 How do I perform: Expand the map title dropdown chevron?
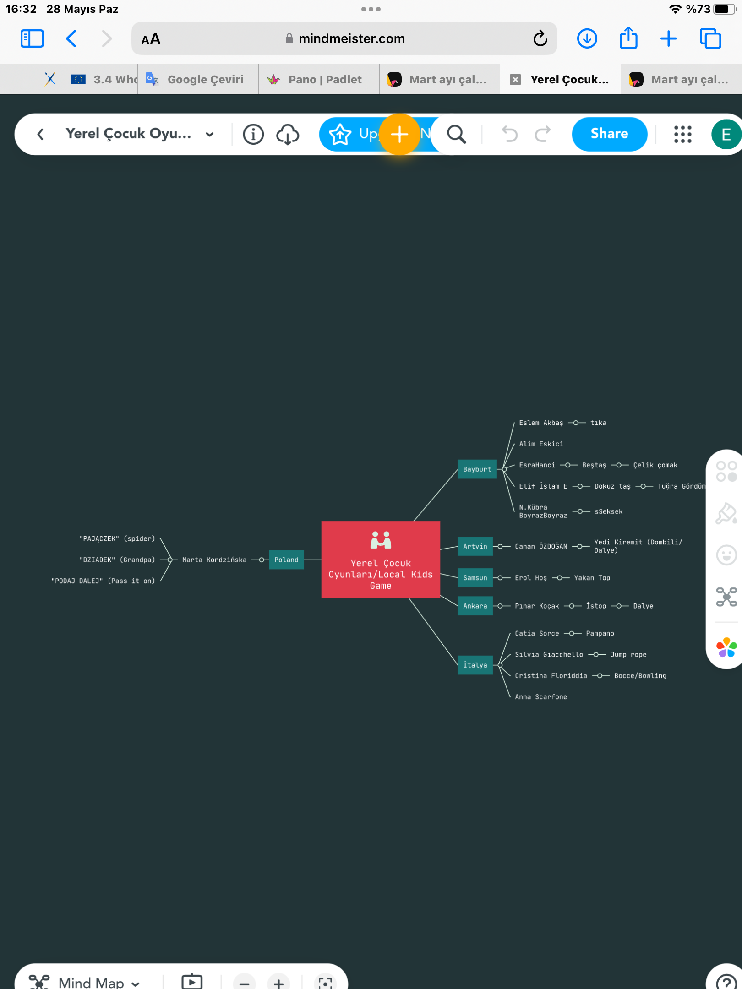point(210,134)
